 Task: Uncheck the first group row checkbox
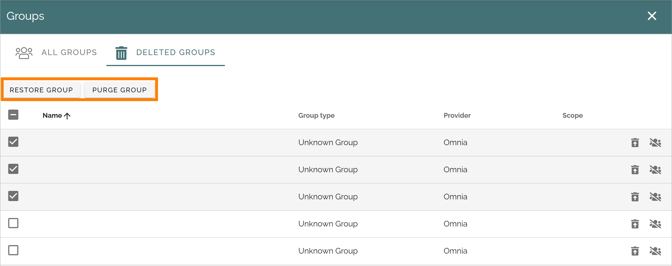[x=13, y=142]
